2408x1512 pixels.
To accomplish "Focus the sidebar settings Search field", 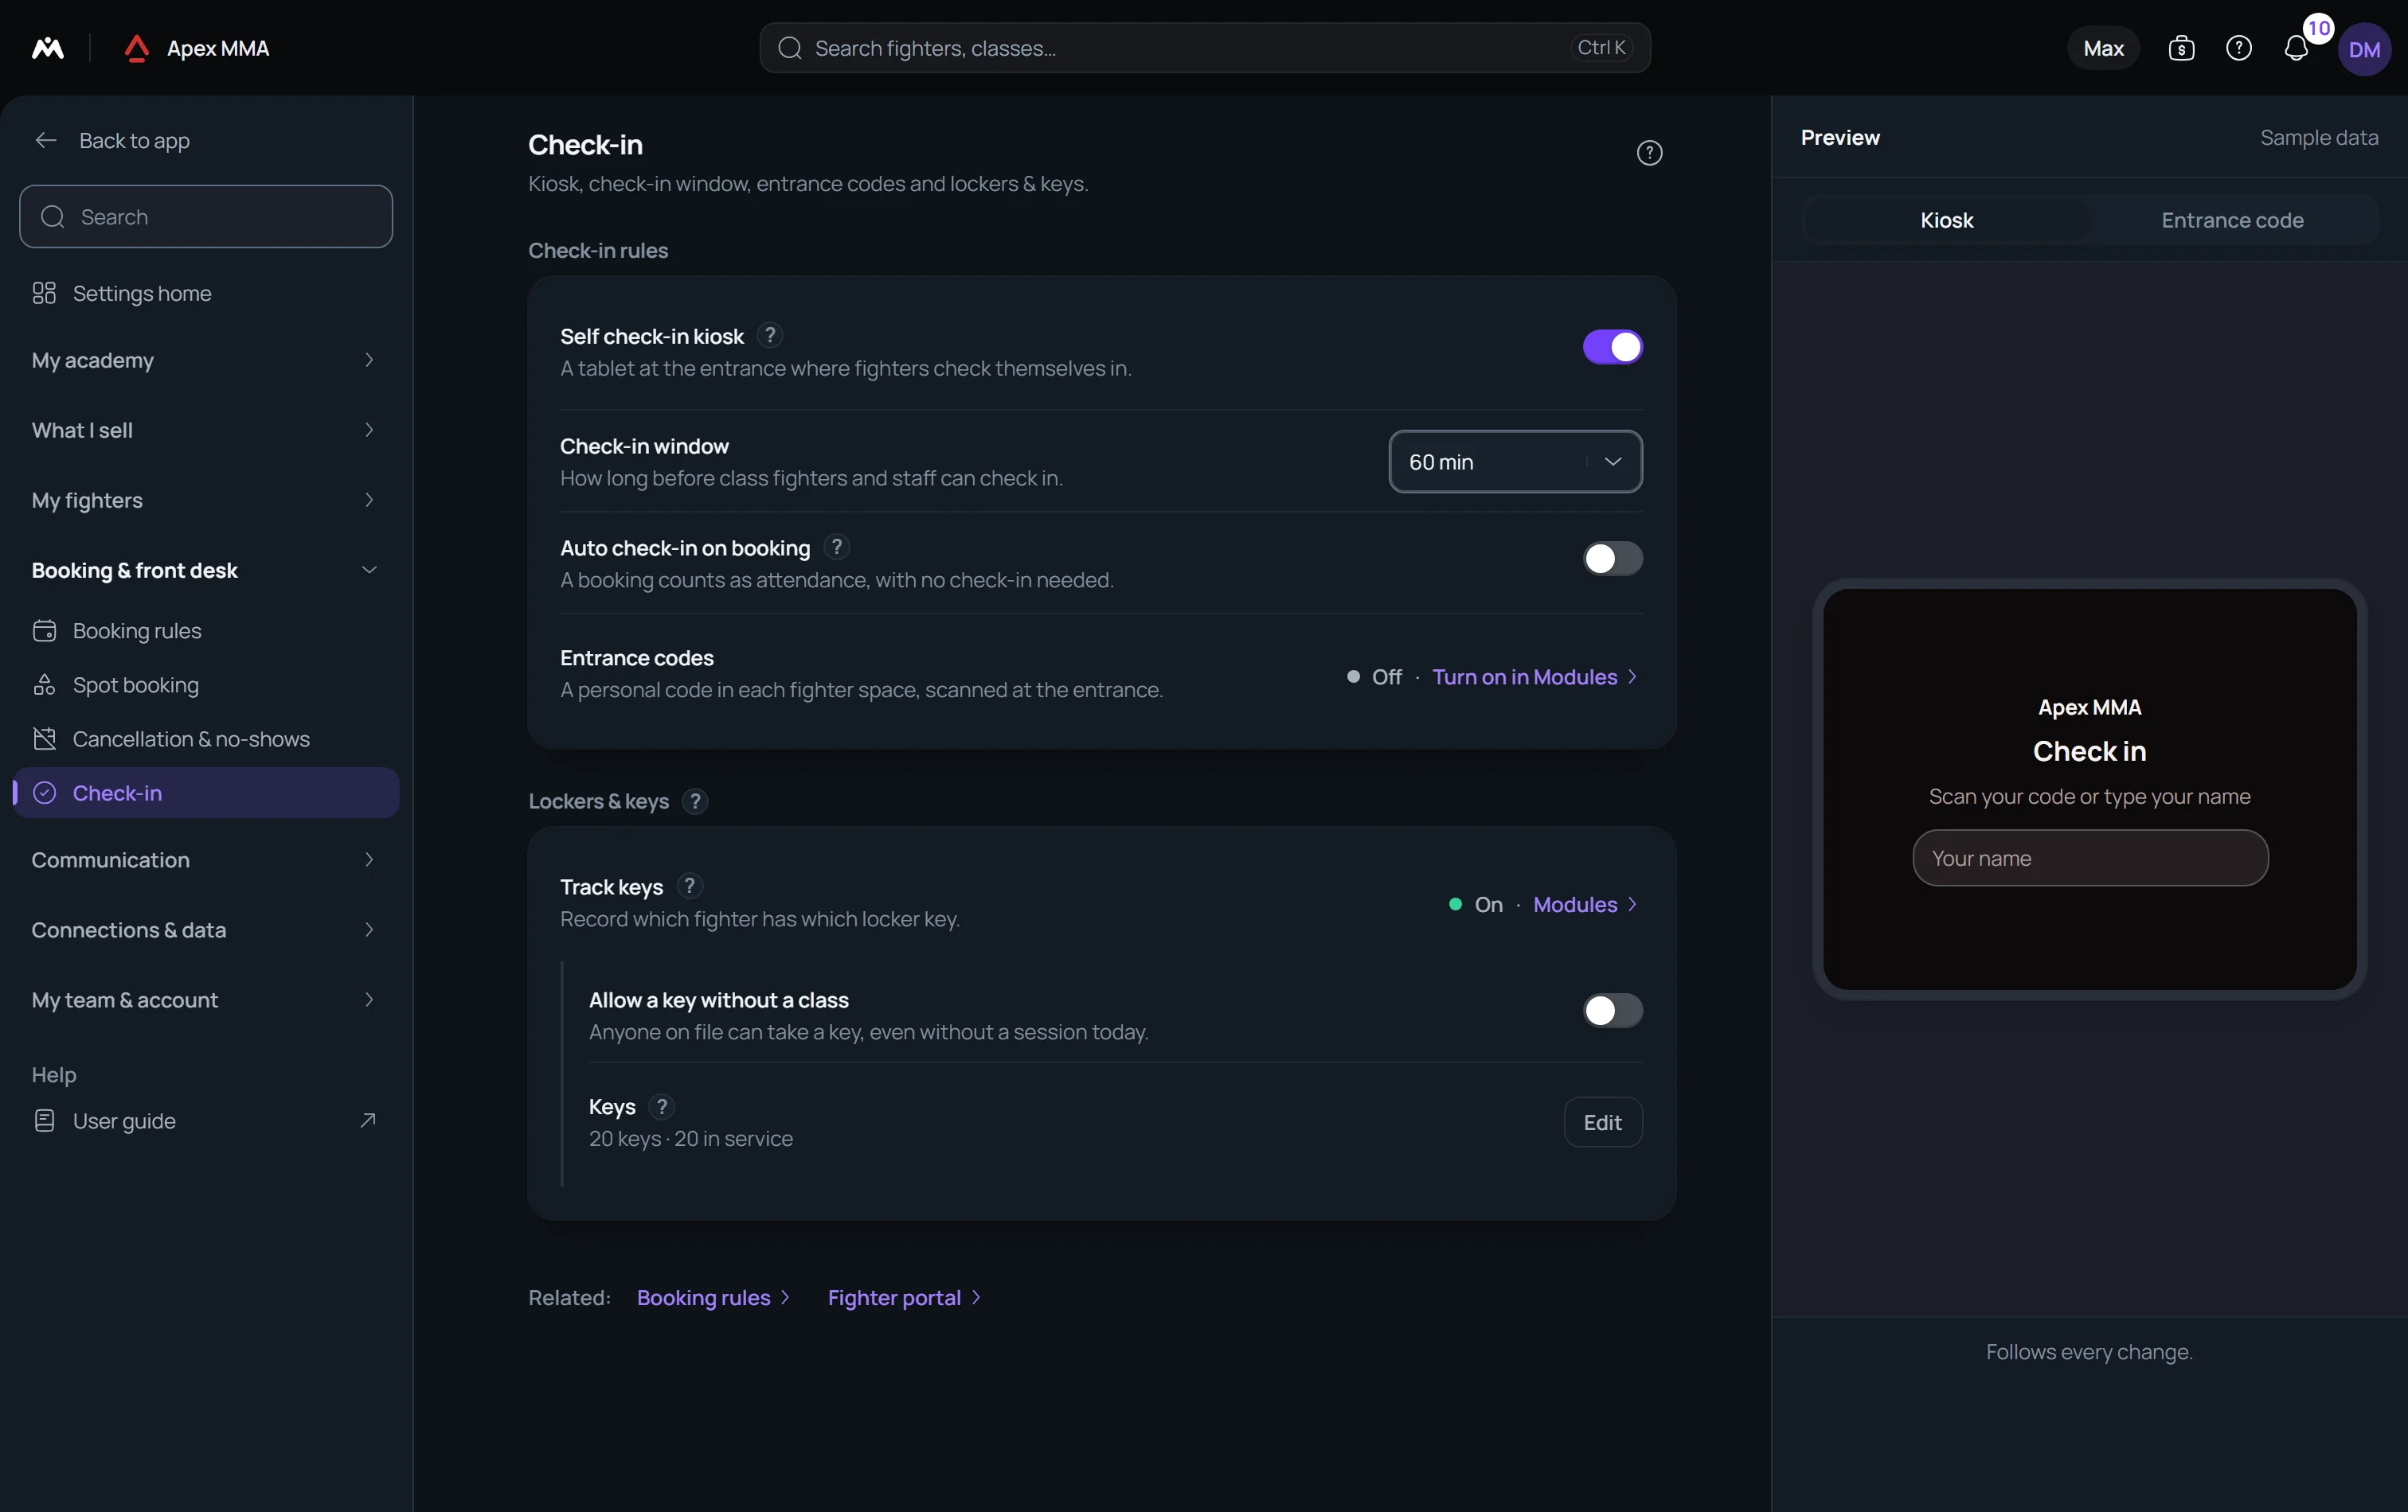I will pyautogui.click(x=206, y=217).
